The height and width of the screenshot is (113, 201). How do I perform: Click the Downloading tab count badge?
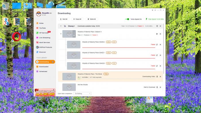pos(53,62)
